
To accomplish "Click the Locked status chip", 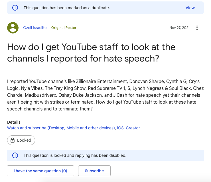I will coord(21,140).
